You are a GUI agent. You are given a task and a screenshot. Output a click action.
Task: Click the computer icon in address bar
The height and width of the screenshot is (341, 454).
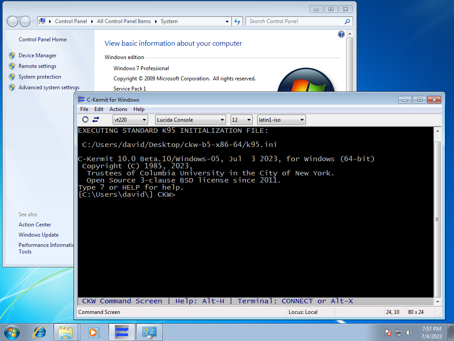(42, 21)
